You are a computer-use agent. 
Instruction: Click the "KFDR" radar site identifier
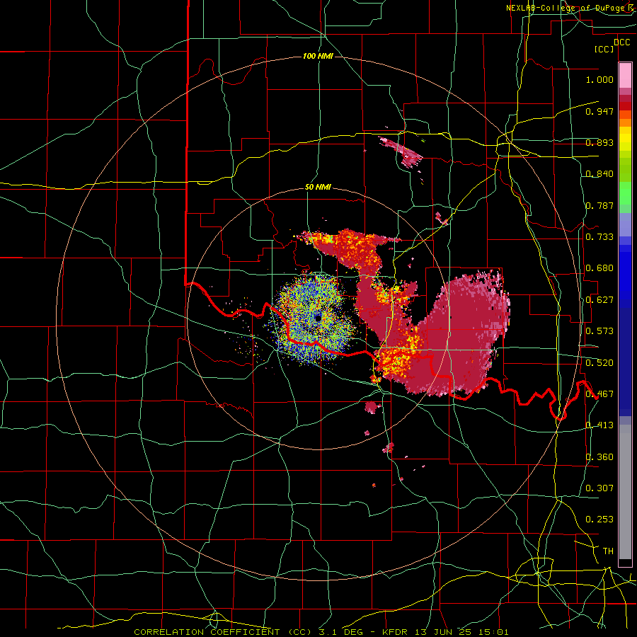click(x=396, y=632)
